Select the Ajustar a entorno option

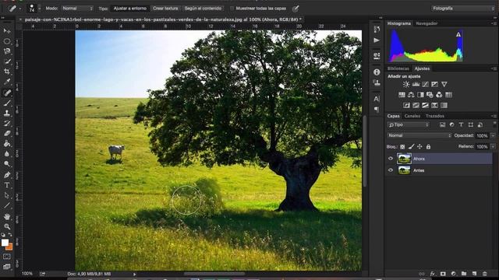click(130, 9)
